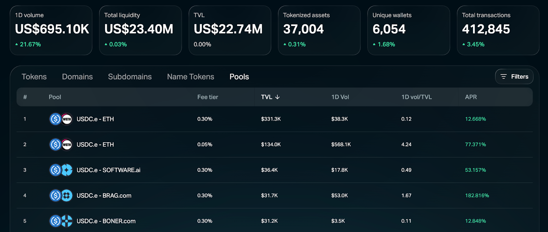Open the Domains tab
548x232 pixels.
[x=77, y=77]
